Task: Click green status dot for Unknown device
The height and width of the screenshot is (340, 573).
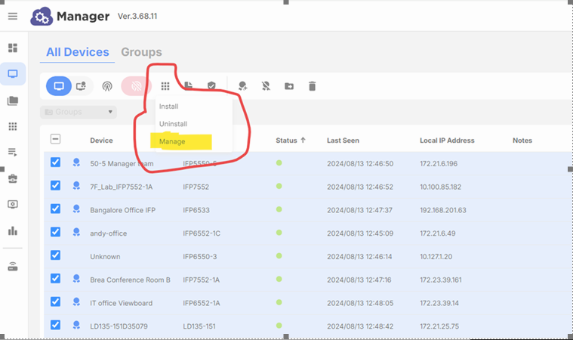Action: [279, 256]
